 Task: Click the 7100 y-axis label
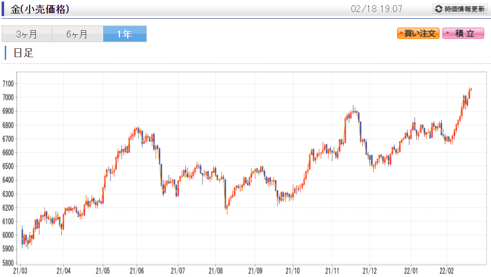pyautogui.click(x=8, y=84)
